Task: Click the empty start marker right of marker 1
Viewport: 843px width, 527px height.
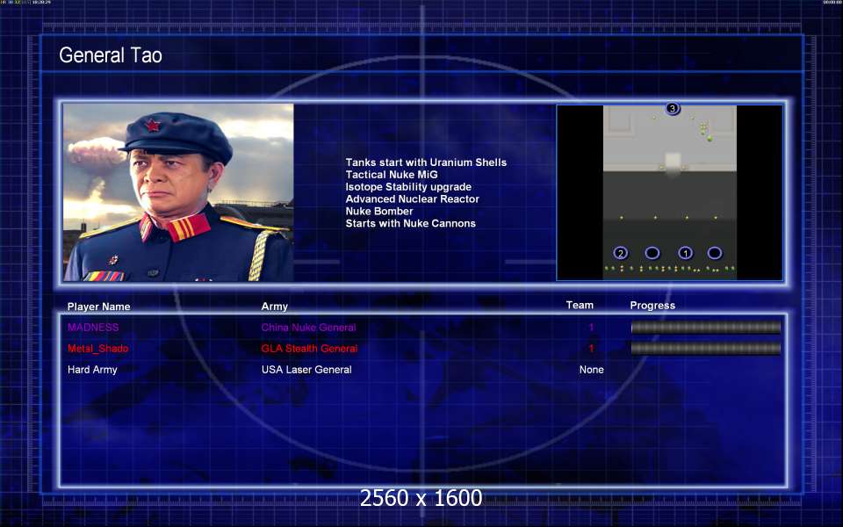Action: click(715, 253)
